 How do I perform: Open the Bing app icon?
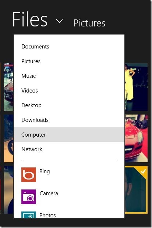[29, 175]
